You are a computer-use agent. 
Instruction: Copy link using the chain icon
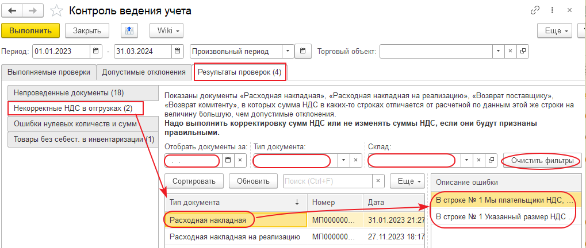coord(535,10)
